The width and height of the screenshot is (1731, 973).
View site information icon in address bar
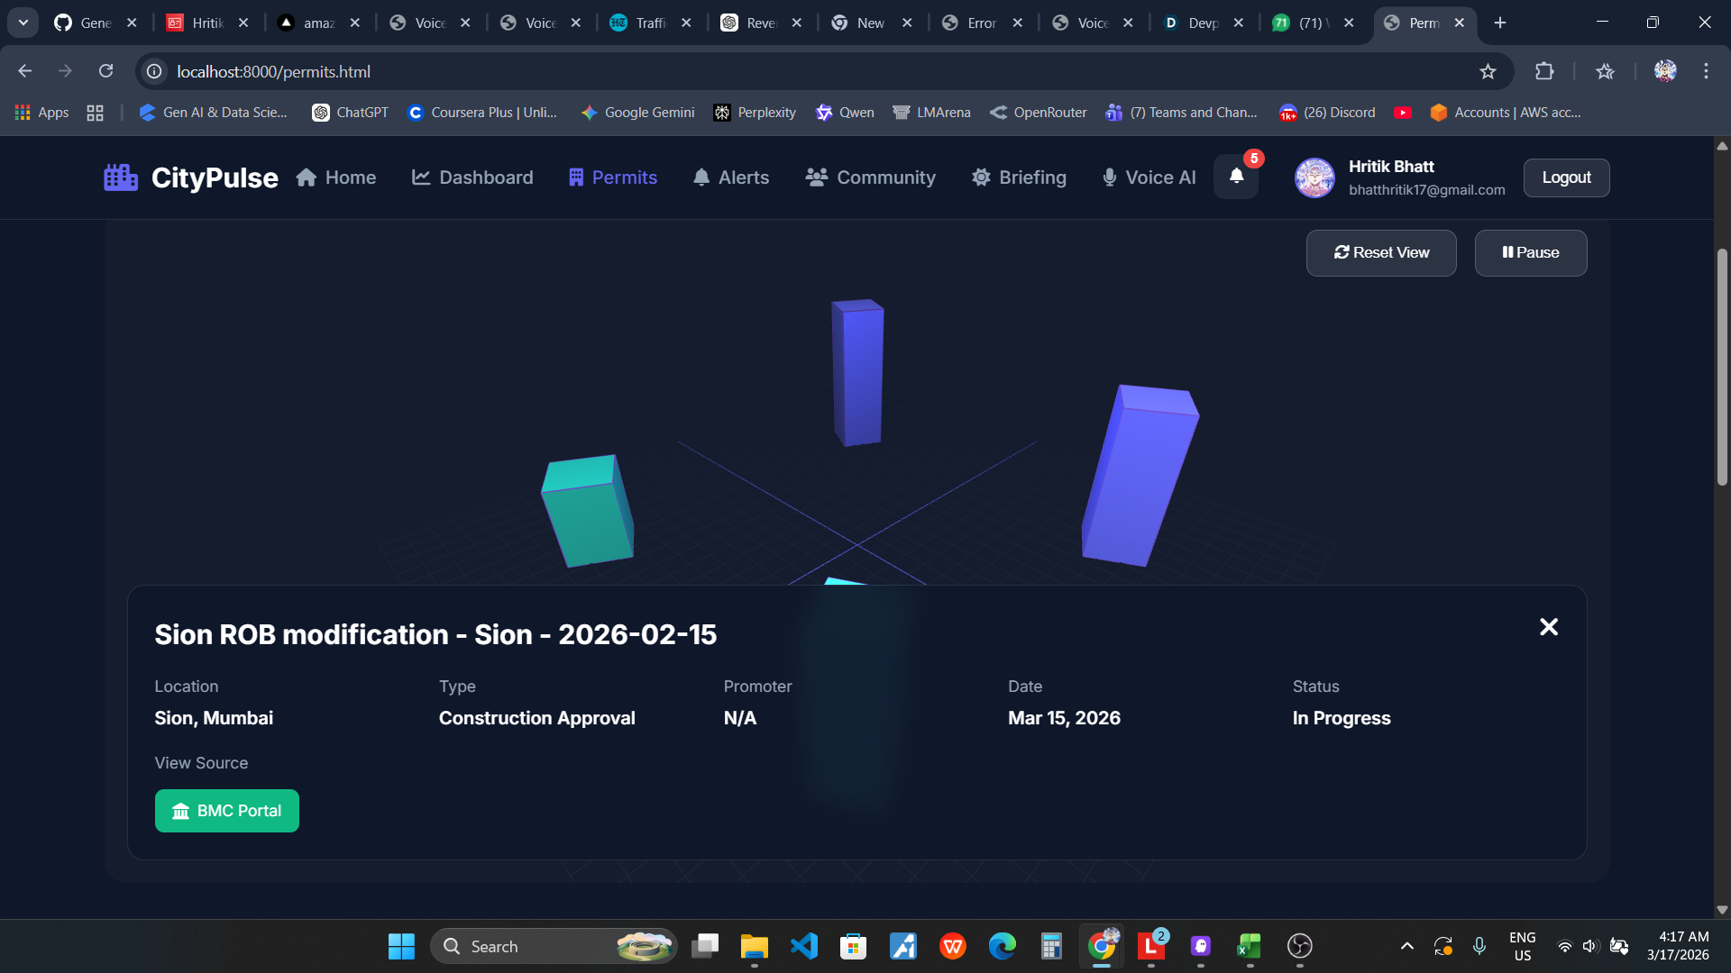click(x=155, y=71)
